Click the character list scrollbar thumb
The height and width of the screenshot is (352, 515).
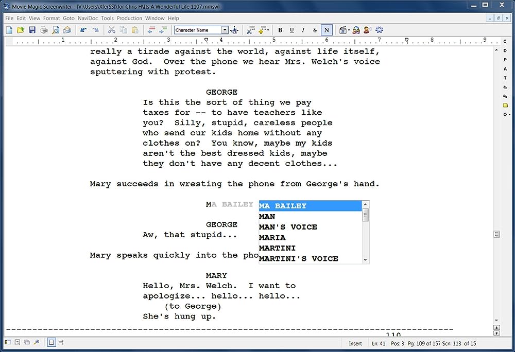(x=365, y=215)
